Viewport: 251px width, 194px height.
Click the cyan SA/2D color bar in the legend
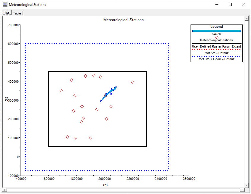point(217,30)
